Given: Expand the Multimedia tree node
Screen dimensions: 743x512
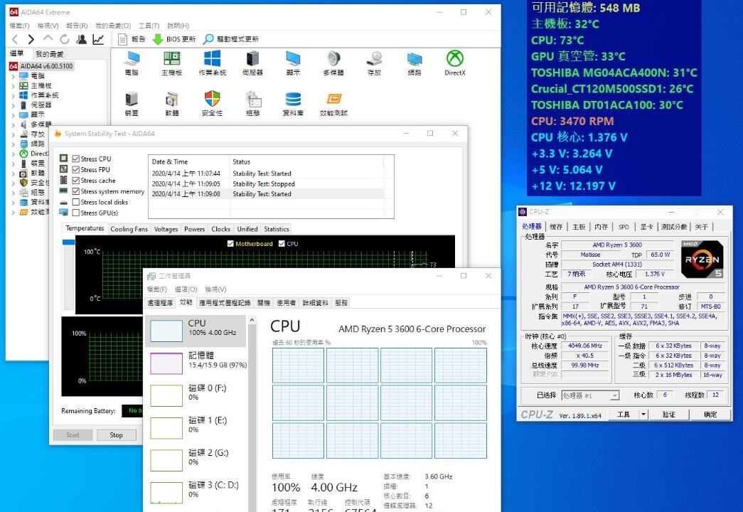Looking at the screenshot, I should coord(13,124).
